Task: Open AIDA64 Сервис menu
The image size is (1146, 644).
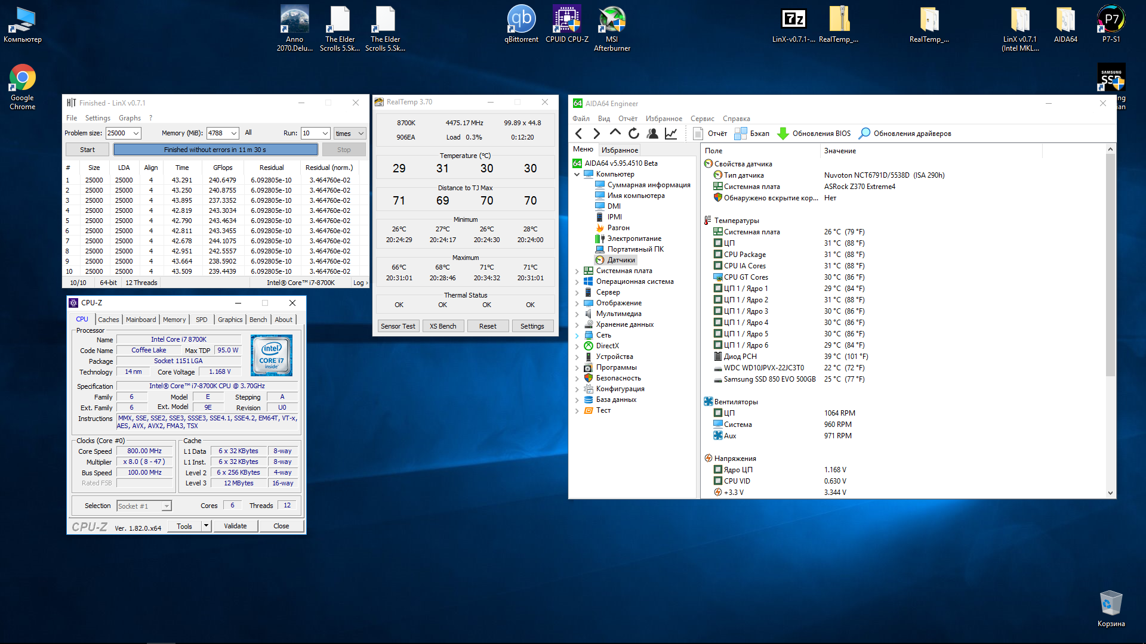Action: (702, 119)
